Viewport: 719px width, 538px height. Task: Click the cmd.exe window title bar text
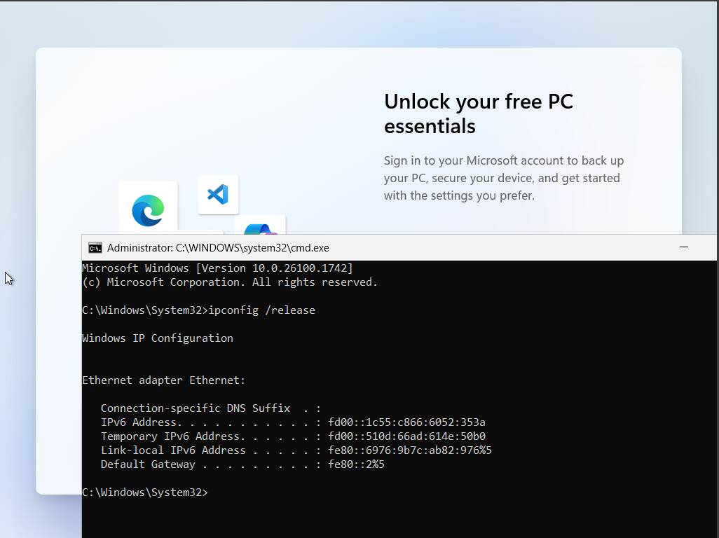pos(217,248)
